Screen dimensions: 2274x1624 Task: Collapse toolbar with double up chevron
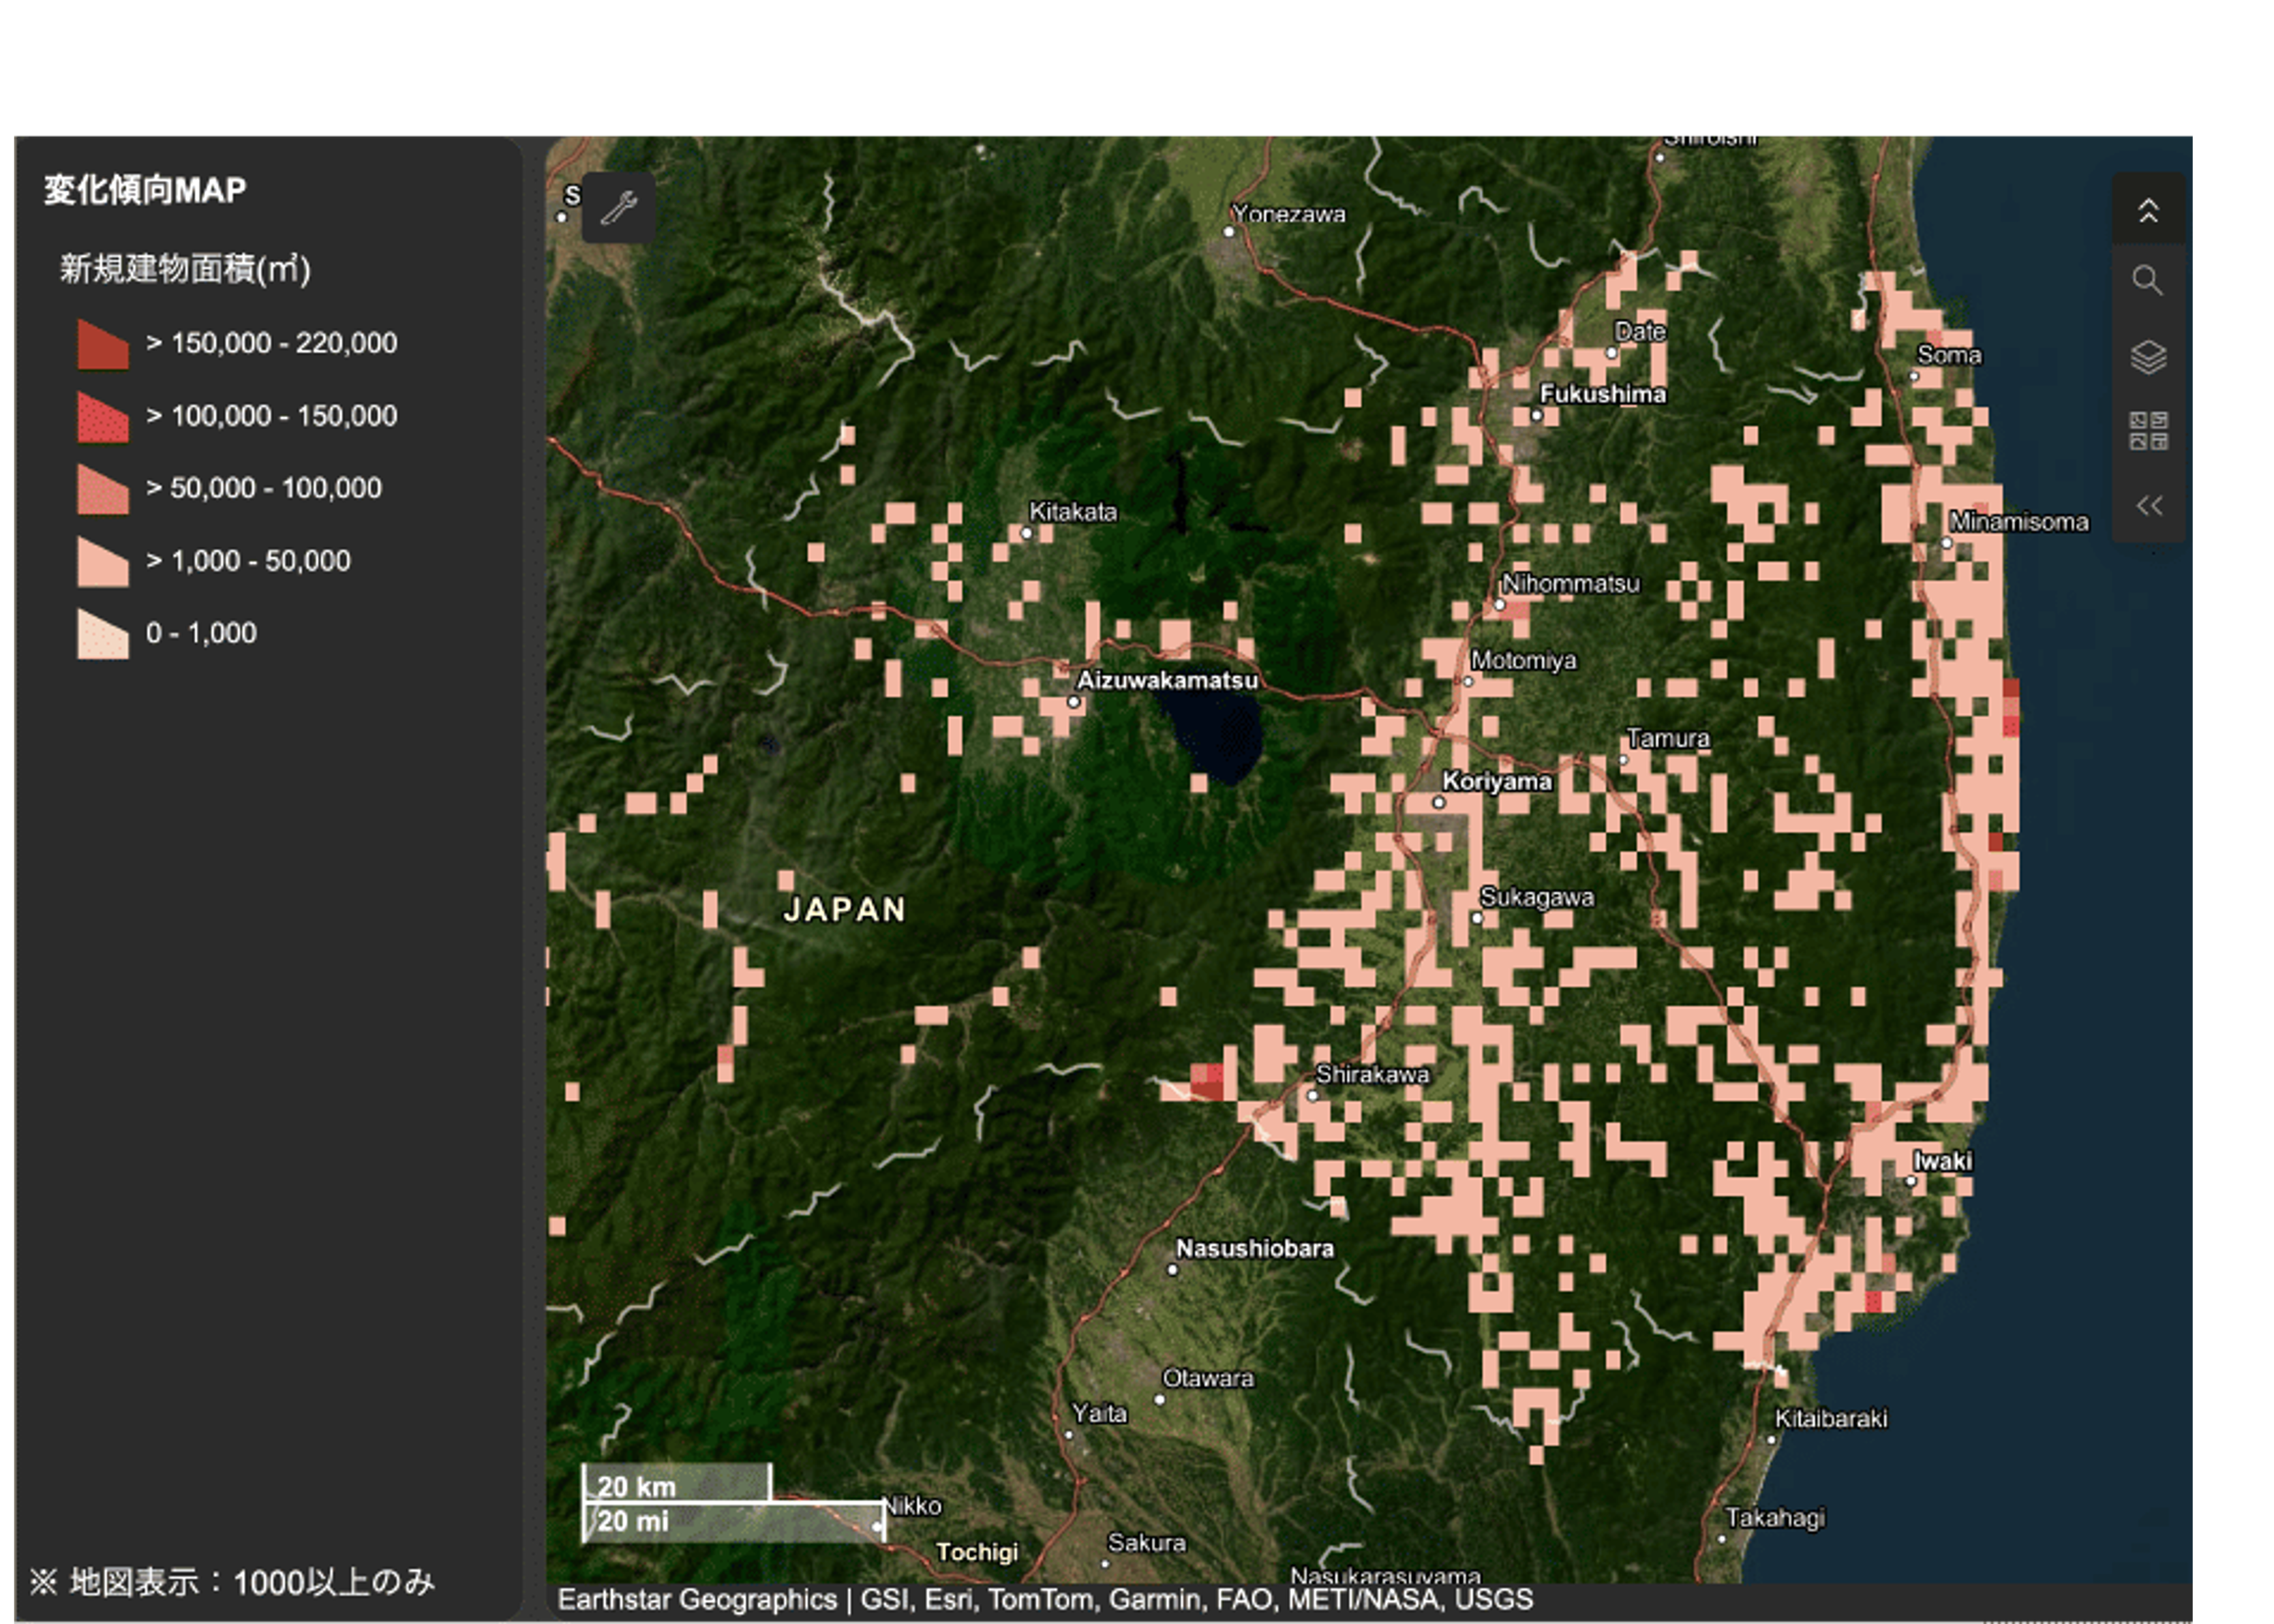pyautogui.click(x=2147, y=211)
